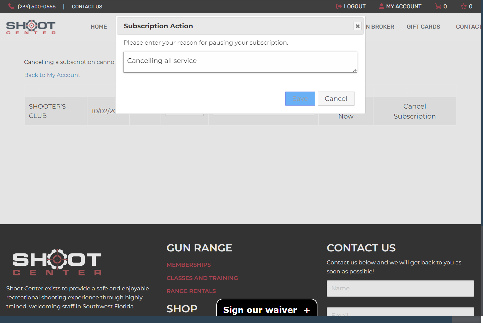Viewport: 483px width, 323px height.
Task: Open MEMBERSHIPS footer link
Action: pos(189,265)
